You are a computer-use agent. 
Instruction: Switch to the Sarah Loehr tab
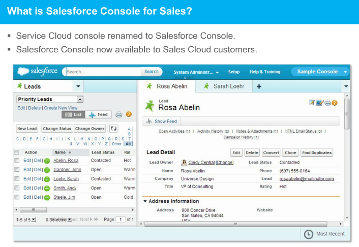tap(224, 86)
